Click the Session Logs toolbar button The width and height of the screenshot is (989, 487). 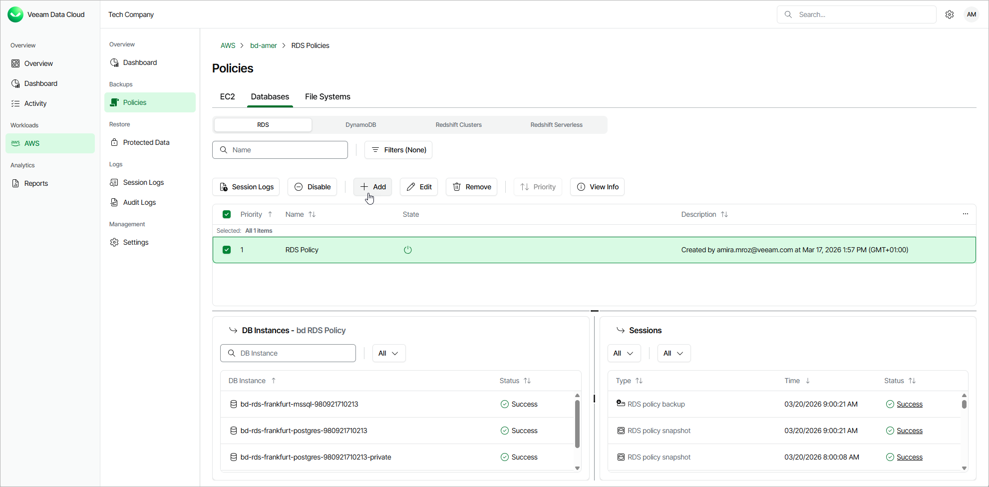(246, 187)
